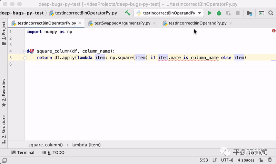Click the fold end marker on line 5
This screenshot has height=164, width=276.
point(25,58)
